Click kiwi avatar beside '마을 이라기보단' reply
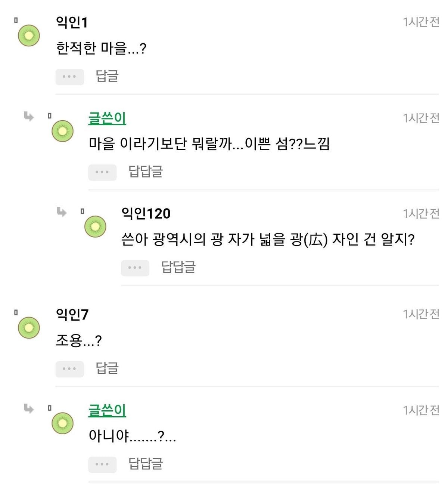This screenshot has width=448, height=497. pyautogui.click(x=62, y=131)
